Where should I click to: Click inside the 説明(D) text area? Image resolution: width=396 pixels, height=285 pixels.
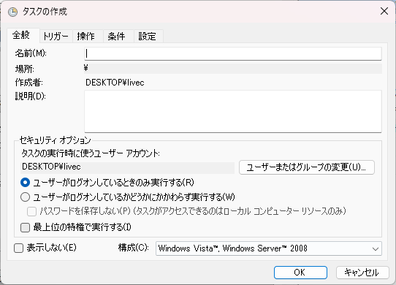(232, 111)
